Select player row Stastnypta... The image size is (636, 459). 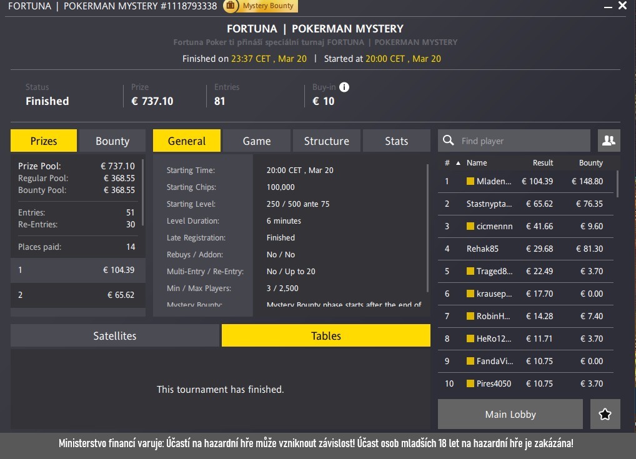coord(525,204)
